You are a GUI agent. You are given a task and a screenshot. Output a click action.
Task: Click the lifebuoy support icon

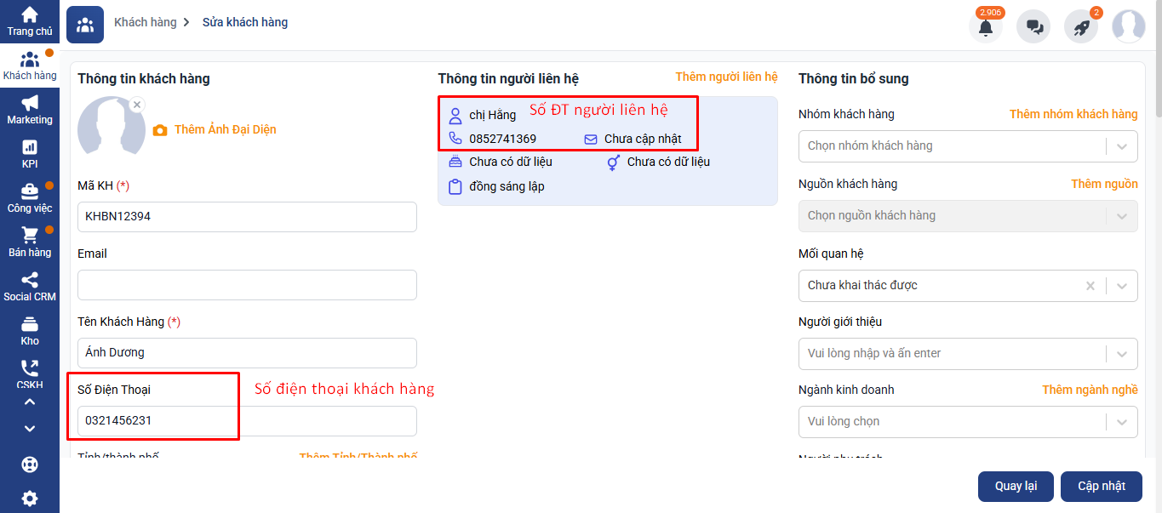tap(30, 465)
